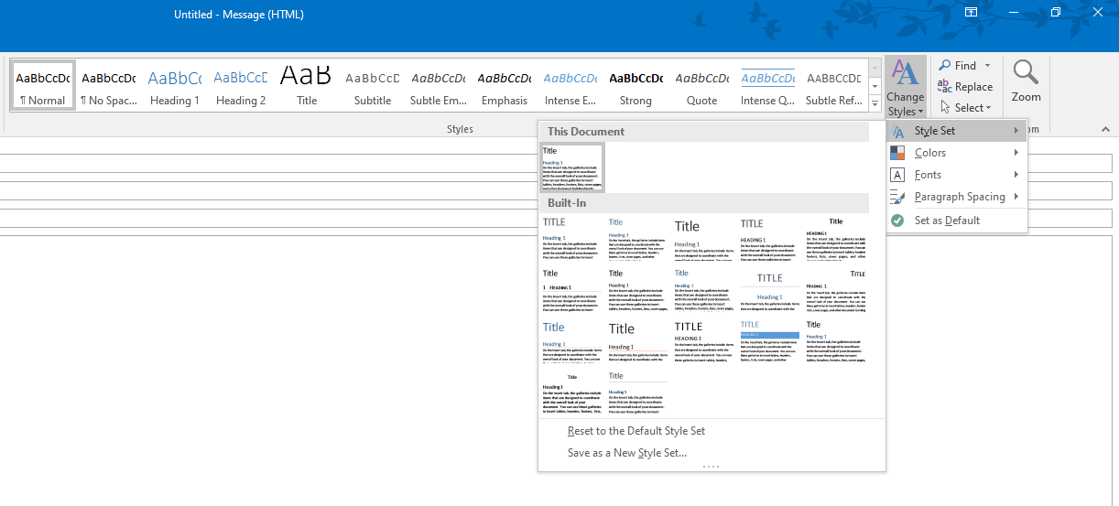
Task: Pick style set with orange line under Heading 1
Action: point(638,341)
